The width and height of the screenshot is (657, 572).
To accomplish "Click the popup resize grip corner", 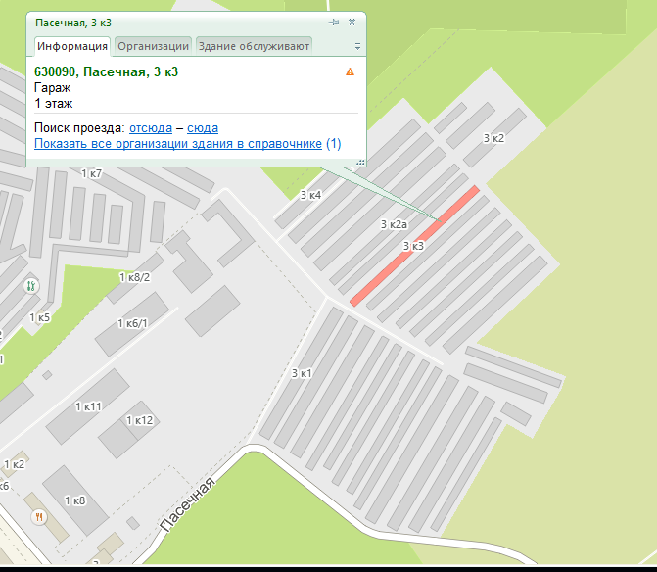I will (360, 162).
